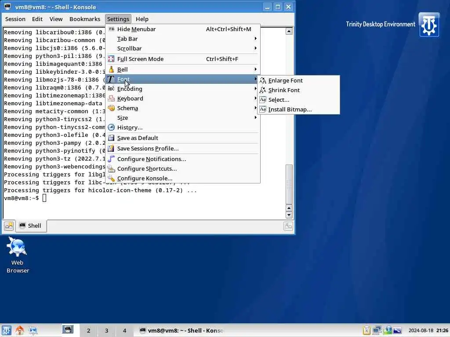Viewport: 450px width, 337px height.
Task: Click the Shrink Font icon
Action: coord(263,90)
